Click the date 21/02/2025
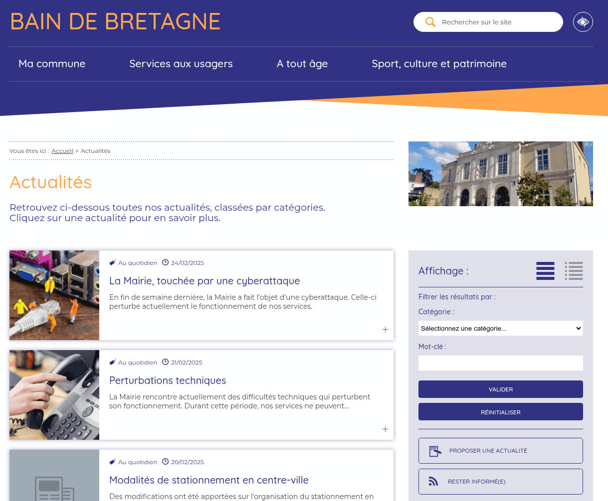Screen dimensions: 608x501 coord(187,363)
